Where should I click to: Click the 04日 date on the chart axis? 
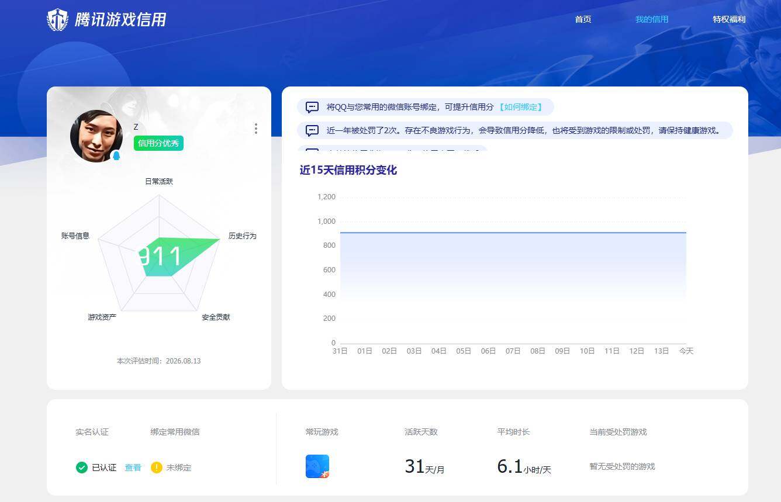tap(439, 351)
